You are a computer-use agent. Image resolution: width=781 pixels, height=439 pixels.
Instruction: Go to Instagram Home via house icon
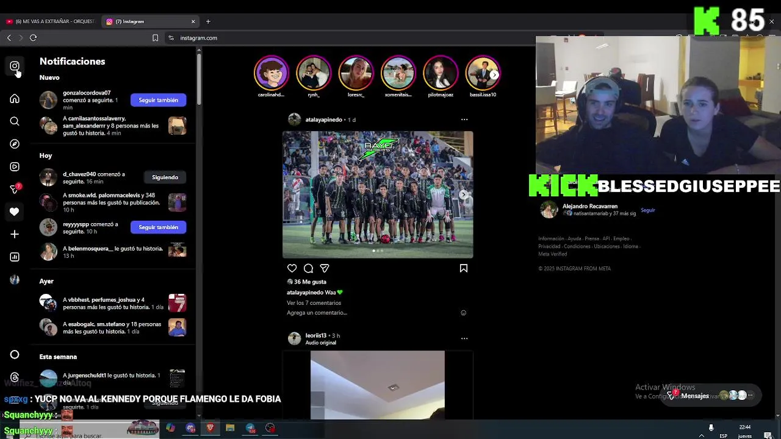pyautogui.click(x=15, y=99)
